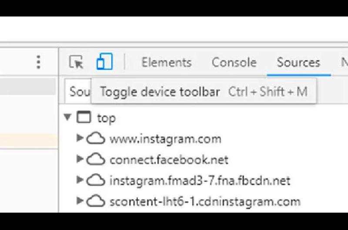Click the inspect element picker icon

pos(76,62)
